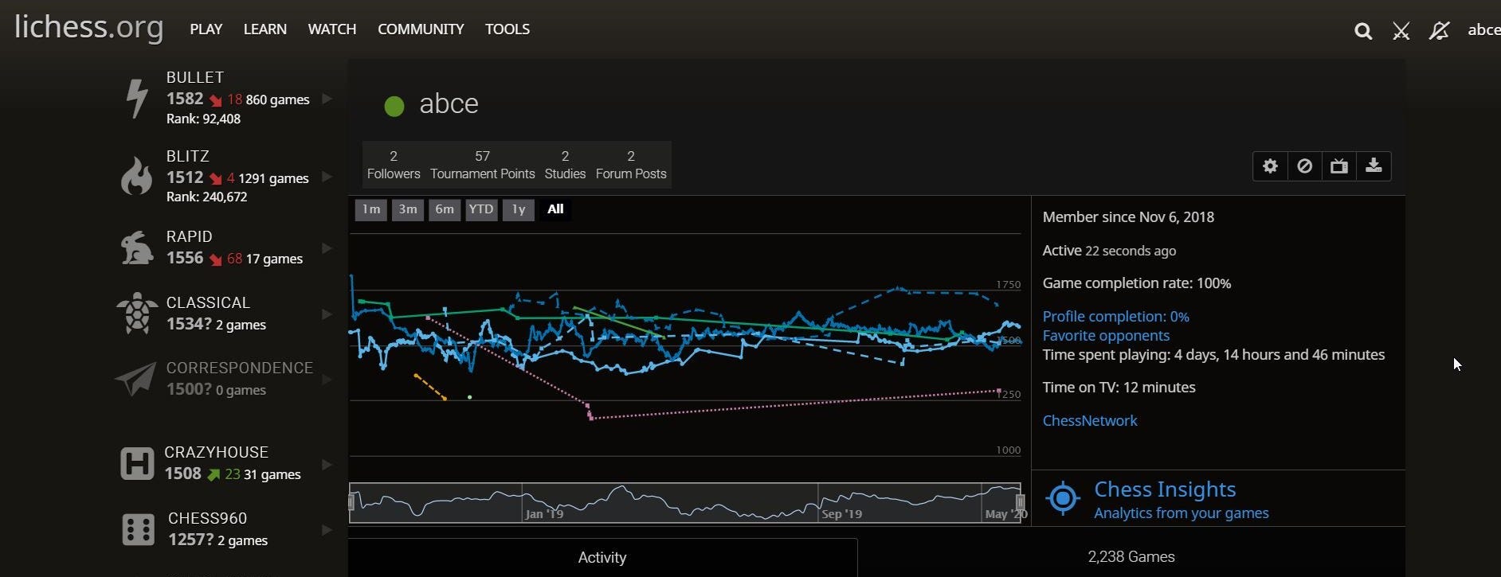The height and width of the screenshot is (577, 1501).
Task: Click right handle of chart range navigator
Action: (1020, 502)
